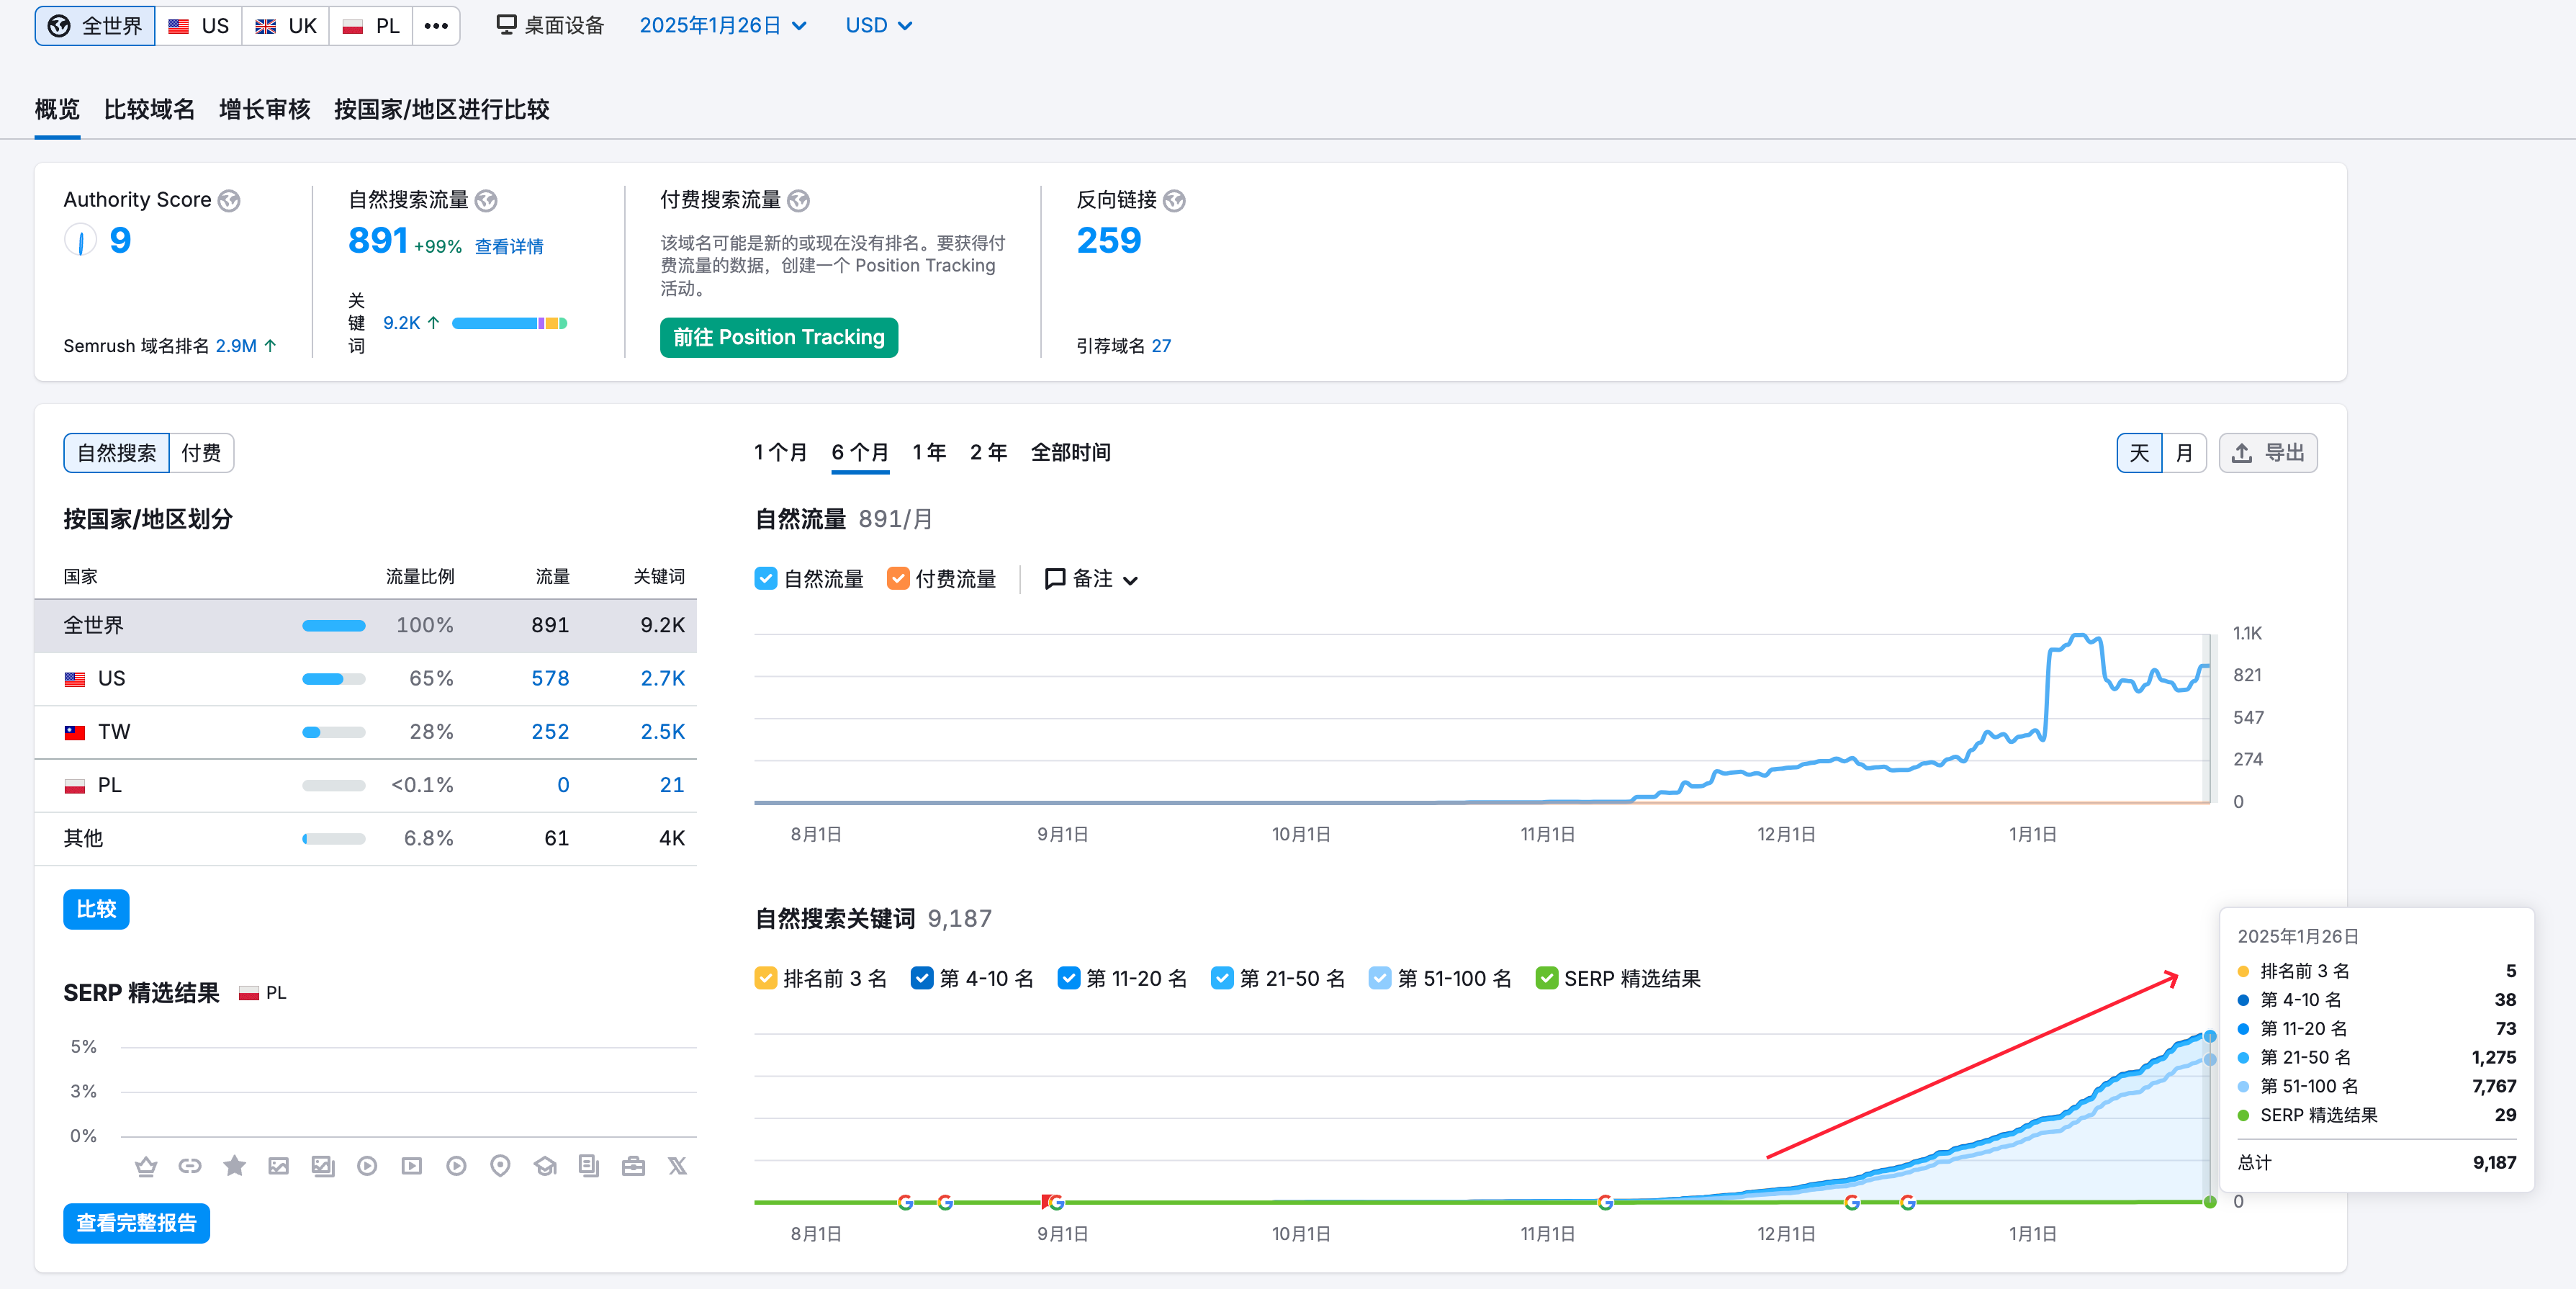
Task: Click the 259 backlinks number
Action: tap(1108, 240)
